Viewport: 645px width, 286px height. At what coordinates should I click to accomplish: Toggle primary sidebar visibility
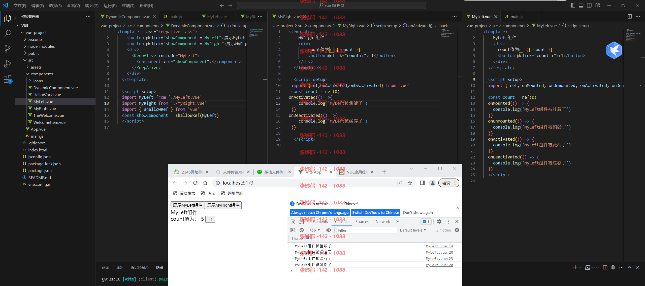pyautogui.click(x=573, y=5)
